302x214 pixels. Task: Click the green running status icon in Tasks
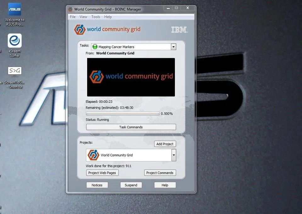[x=95, y=47]
